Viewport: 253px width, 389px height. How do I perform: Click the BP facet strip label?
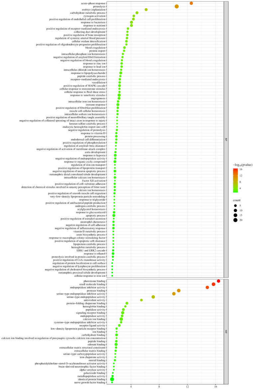[226, 140]
